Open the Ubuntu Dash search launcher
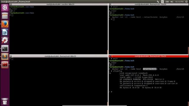 pos(5,8)
